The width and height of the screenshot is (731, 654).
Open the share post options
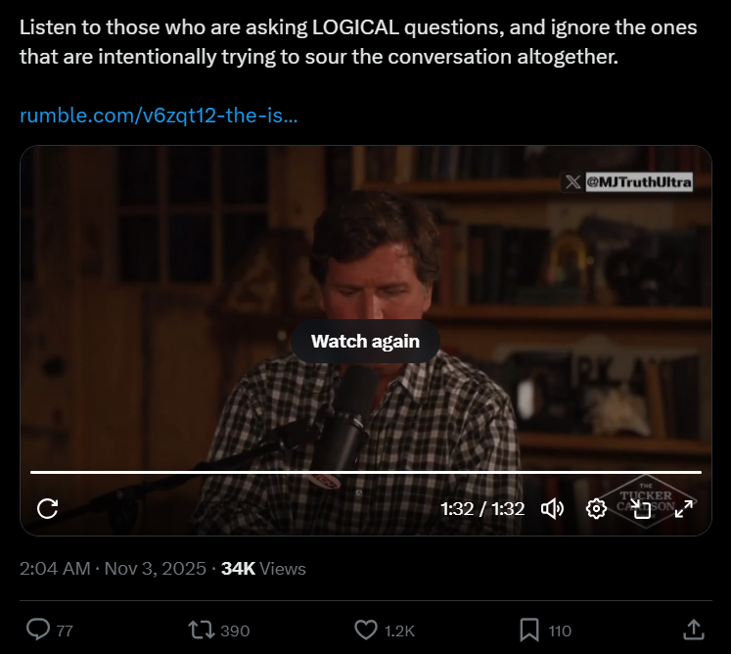[693, 630]
